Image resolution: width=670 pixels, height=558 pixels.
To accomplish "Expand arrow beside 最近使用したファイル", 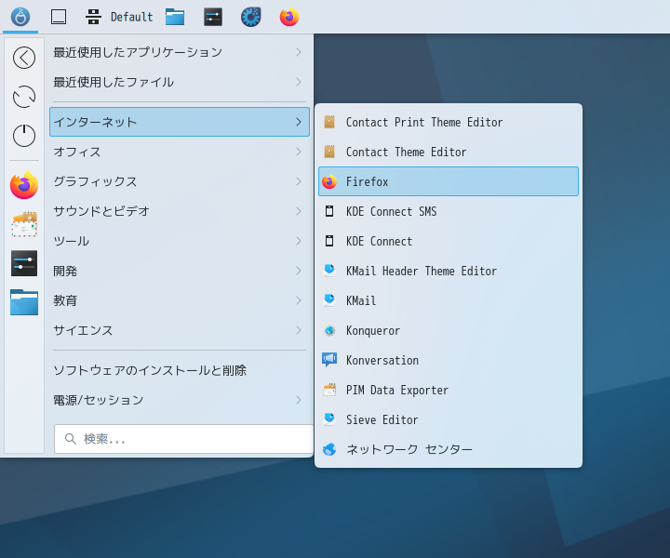I will pyautogui.click(x=299, y=82).
